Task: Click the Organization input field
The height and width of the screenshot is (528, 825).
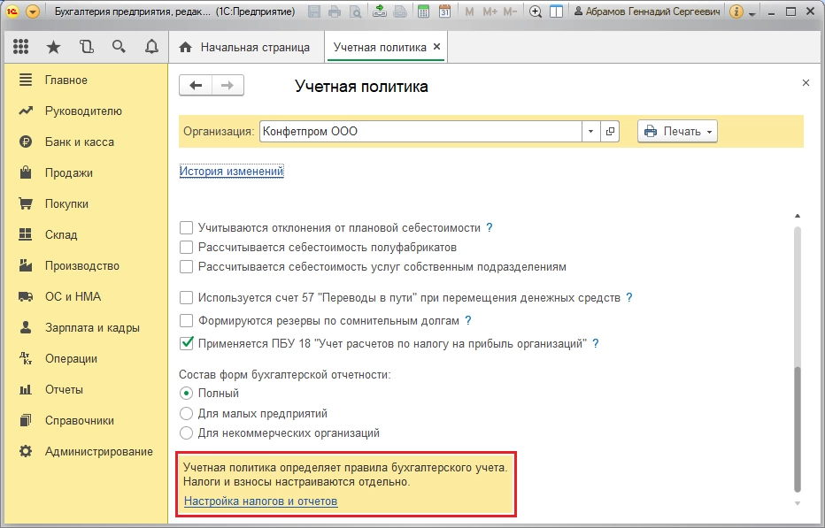Action: point(420,132)
